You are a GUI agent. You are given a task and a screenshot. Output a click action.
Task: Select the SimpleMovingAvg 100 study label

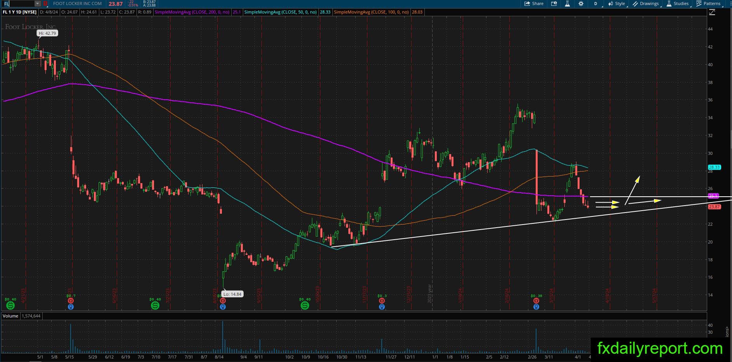click(x=371, y=12)
